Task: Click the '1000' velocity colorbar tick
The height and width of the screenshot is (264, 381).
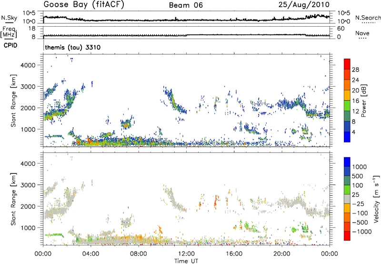Action: tap(360, 167)
